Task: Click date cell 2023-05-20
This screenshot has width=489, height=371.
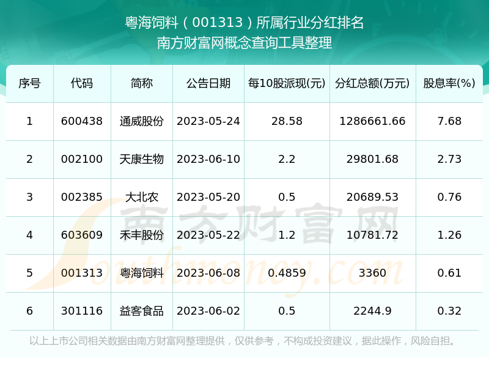Action: (208, 197)
